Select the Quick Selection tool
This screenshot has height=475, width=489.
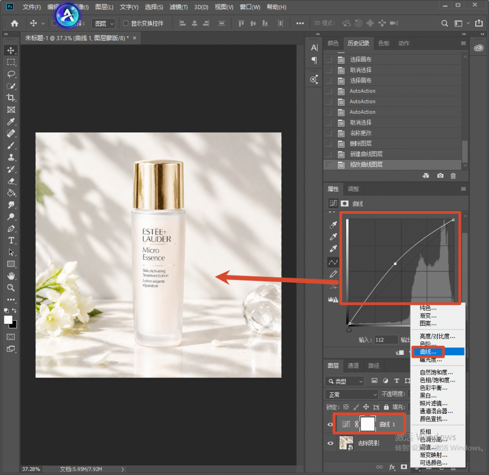[x=11, y=86]
